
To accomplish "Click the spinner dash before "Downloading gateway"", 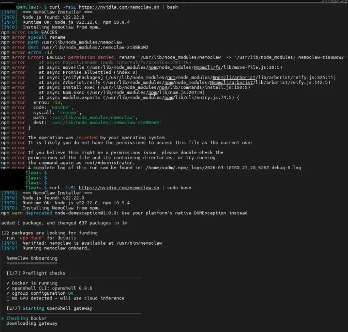I will [x=3, y=323].
